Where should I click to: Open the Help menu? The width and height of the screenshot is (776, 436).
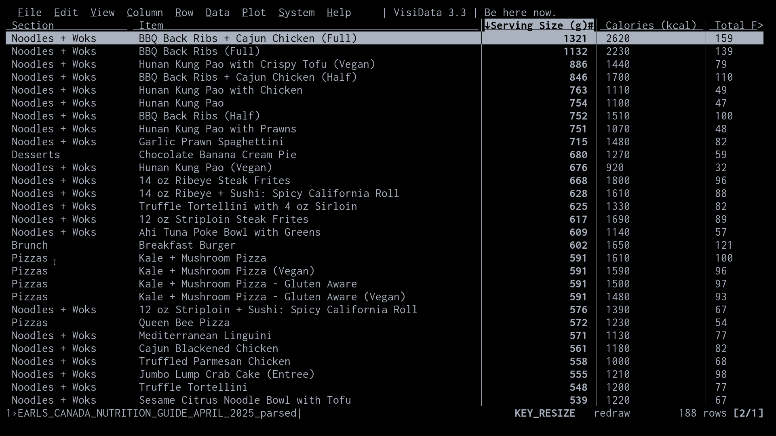(x=339, y=13)
